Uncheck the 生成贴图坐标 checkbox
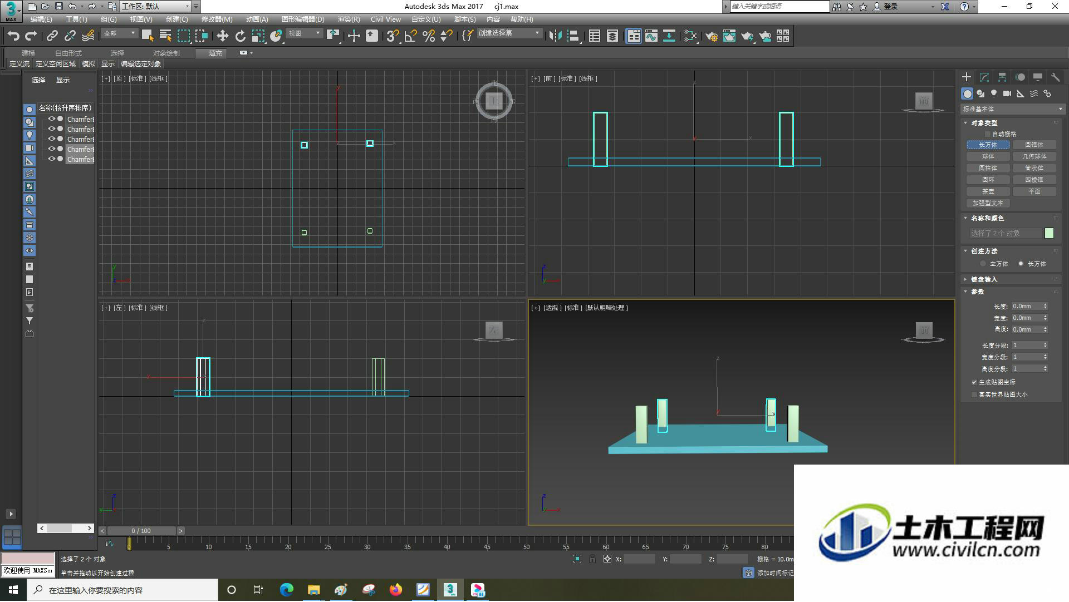This screenshot has width=1069, height=602. [974, 382]
